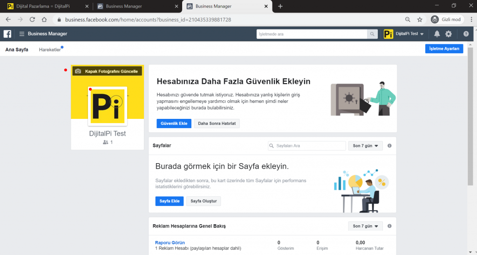This screenshot has height=255, width=477.
Task: Click the zoom magnifier icon in address bar
Action: [408, 20]
